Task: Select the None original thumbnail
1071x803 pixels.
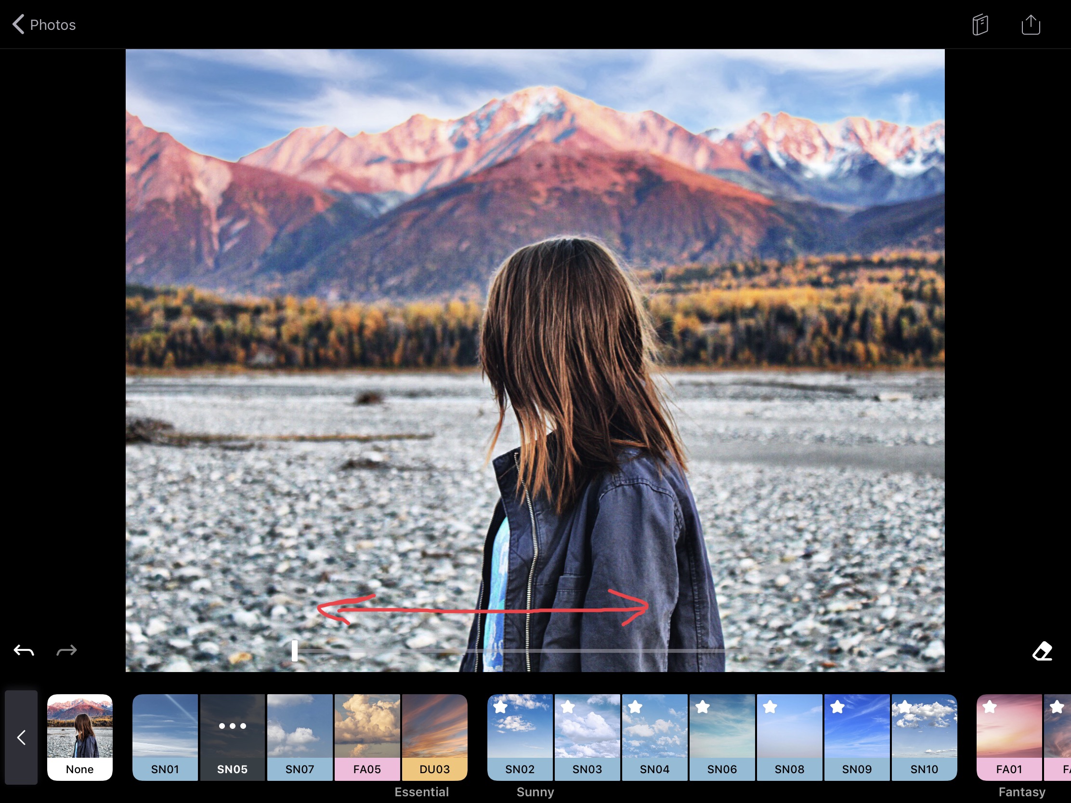Action: click(x=80, y=737)
